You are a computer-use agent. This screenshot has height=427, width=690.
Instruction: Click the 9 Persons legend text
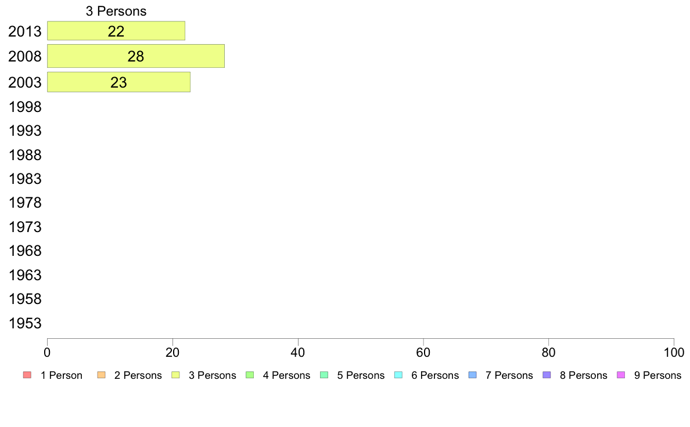click(658, 375)
